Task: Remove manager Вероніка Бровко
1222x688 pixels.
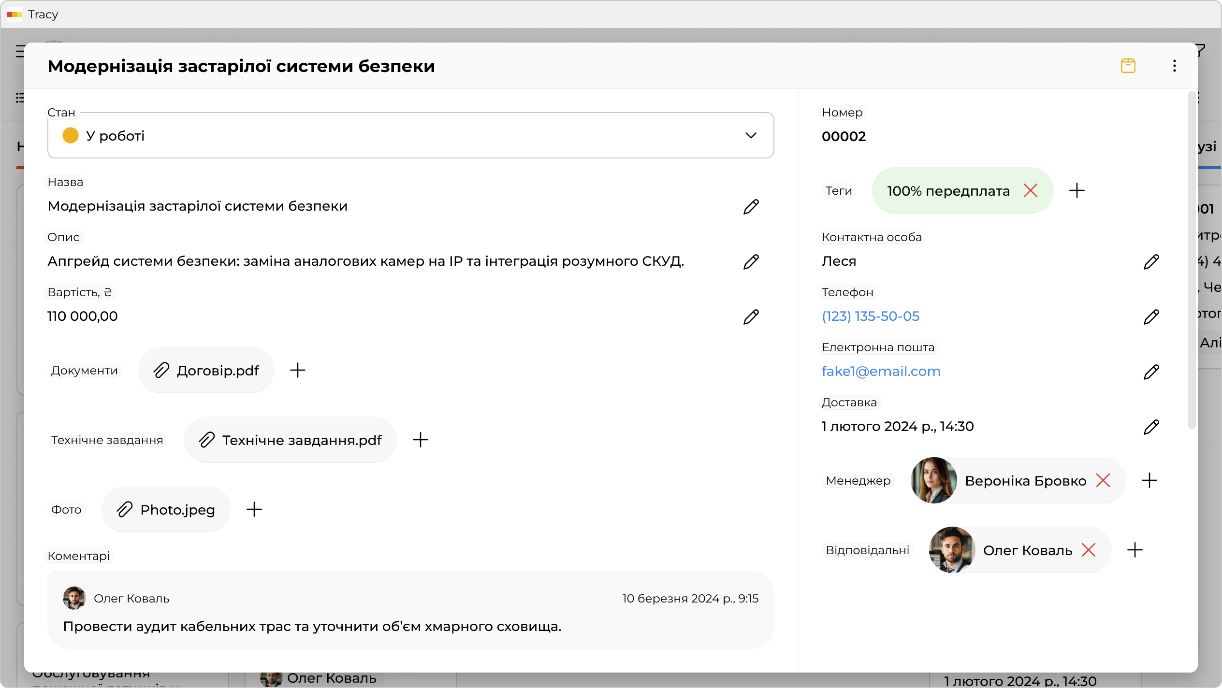Action: (x=1103, y=481)
